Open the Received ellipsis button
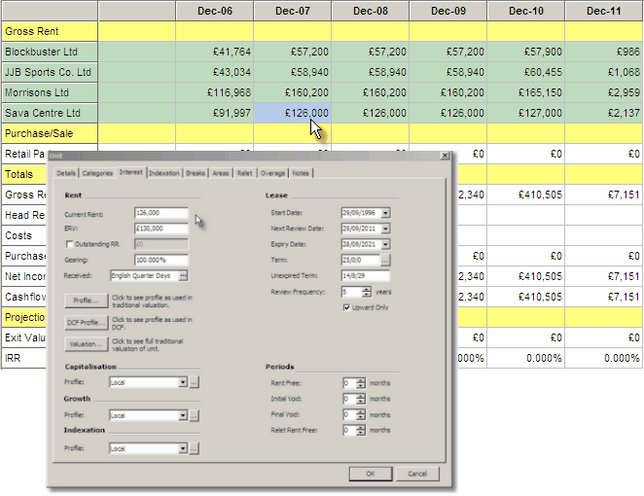Viewport: 644px width, 496px height. (x=183, y=275)
